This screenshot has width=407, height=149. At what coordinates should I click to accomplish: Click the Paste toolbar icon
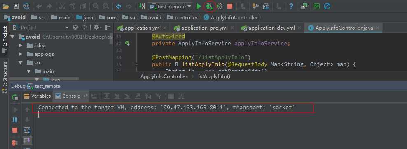(x=83, y=6)
